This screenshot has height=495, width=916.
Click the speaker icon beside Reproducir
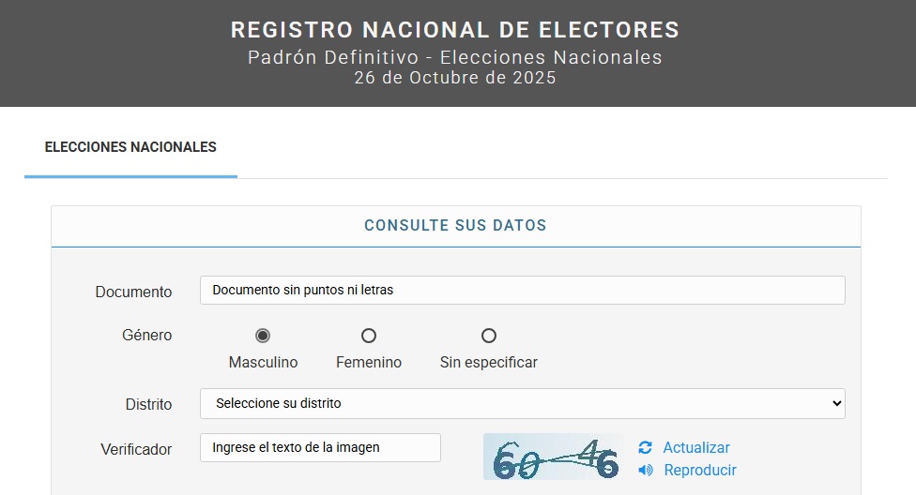(645, 471)
